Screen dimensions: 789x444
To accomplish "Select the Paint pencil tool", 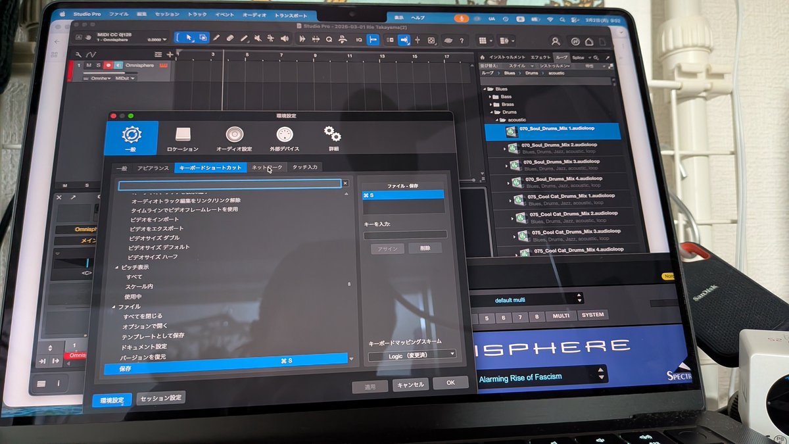I will (x=217, y=39).
